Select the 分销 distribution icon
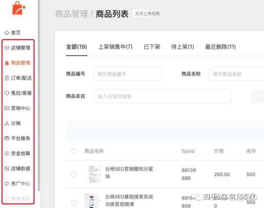Image resolution: width=264 pixels, height=208 pixels. pos(7,123)
